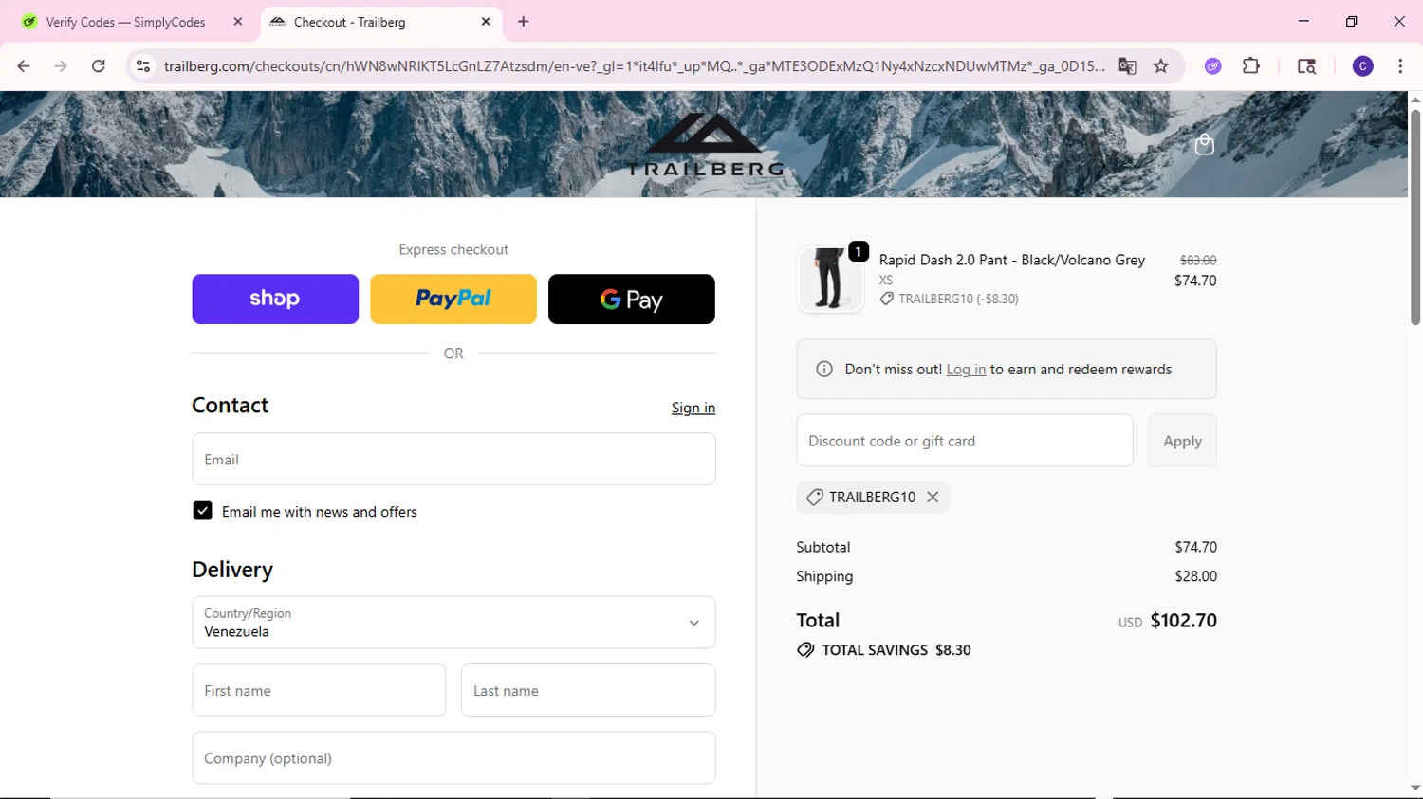
Task: Open the tab search side panel icon
Action: tap(1306, 66)
